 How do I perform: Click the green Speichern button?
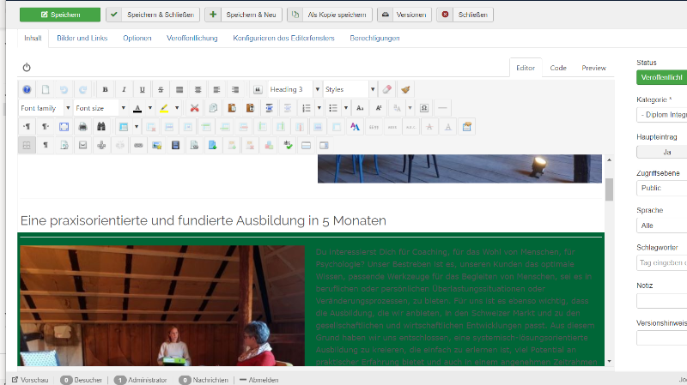60,15
